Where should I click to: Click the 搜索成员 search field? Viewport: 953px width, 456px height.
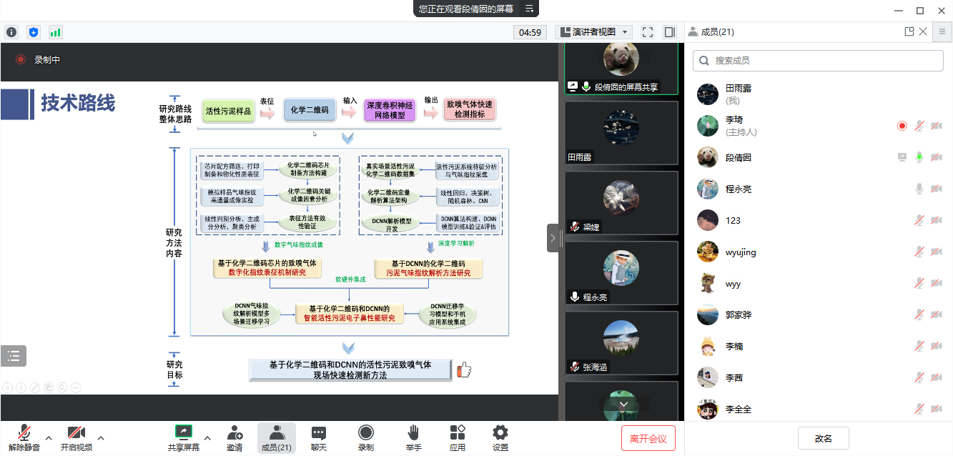[x=818, y=61]
